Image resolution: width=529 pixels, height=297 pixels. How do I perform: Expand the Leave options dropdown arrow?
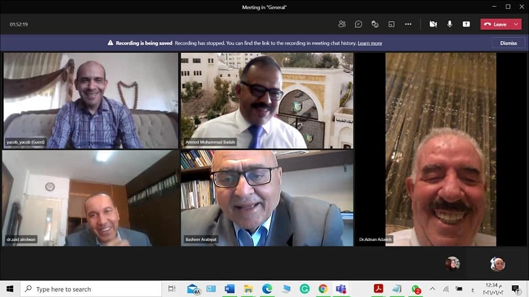pyautogui.click(x=516, y=24)
